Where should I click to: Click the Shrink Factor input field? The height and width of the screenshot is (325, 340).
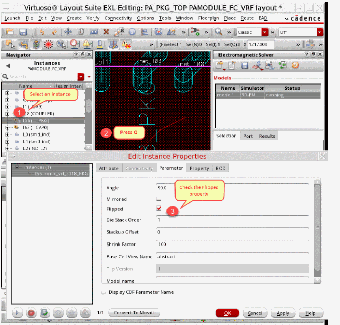tap(233, 244)
